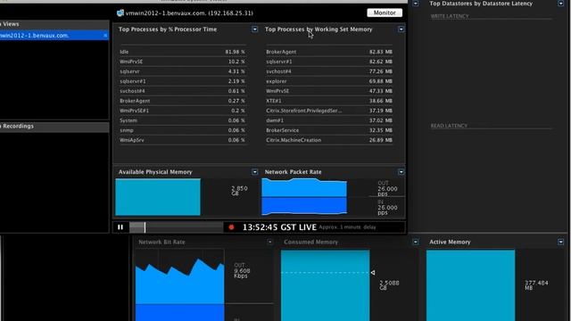Image resolution: width=571 pixels, height=321 pixels.
Task: Open panel menu left of Top Datastores title
Action: coord(416,4)
